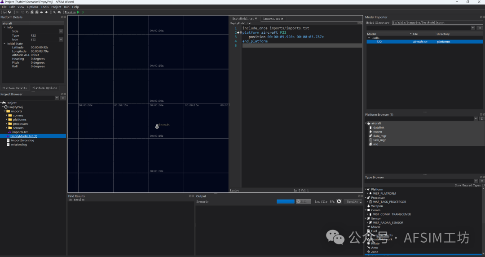Screen dimensions: 485x257
Task: Click the magnifier search icon in toolbar
Action: tap(54, 12)
